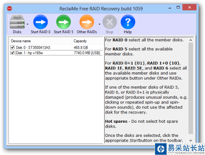Click the 465.8 GB capacity cell
This screenshot has height=155, width=205.
coord(81,47)
